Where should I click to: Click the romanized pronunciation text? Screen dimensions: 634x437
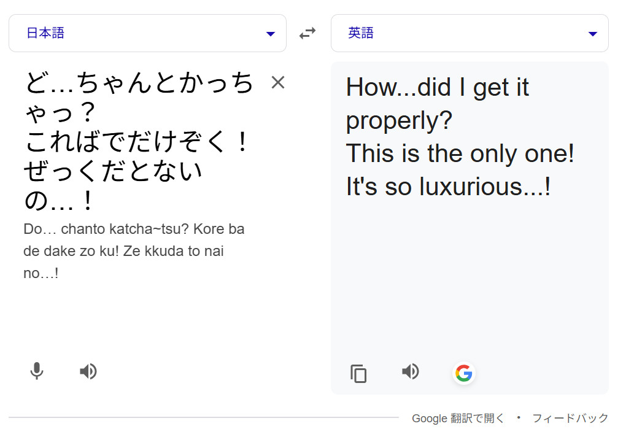click(134, 251)
